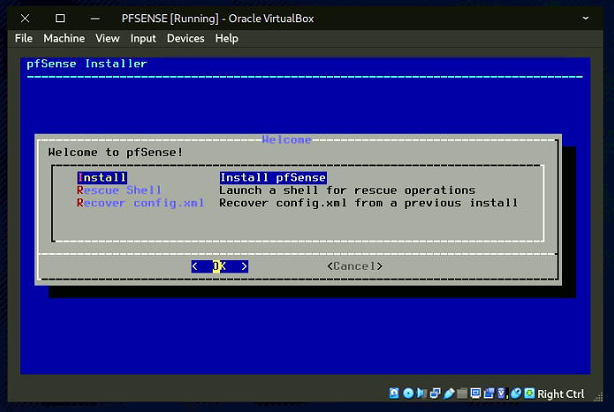
Task: Click the recording status icon
Action: coord(489,393)
